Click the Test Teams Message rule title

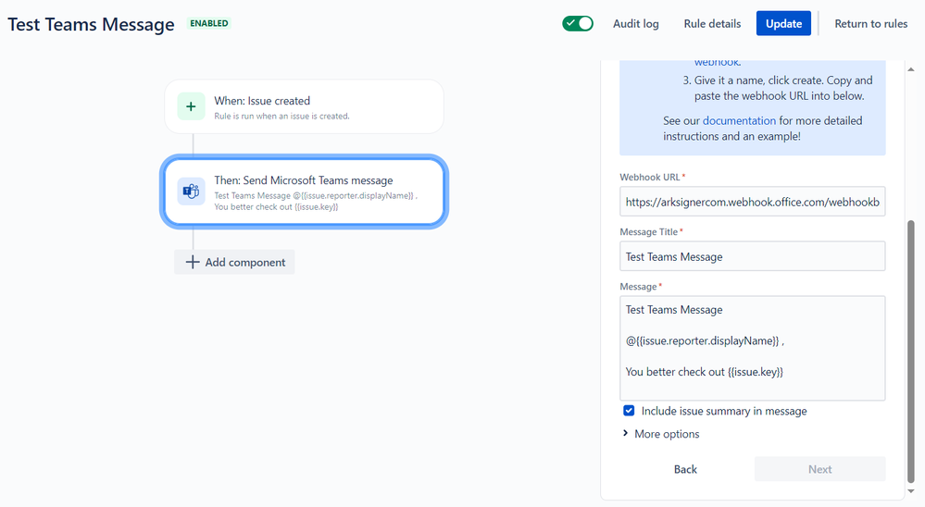click(x=91, y=24)
